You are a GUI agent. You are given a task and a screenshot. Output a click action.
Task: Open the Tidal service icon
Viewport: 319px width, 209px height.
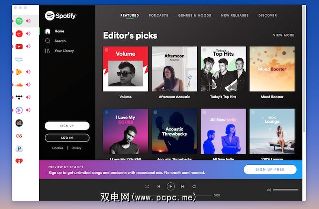tap(19, 97)
